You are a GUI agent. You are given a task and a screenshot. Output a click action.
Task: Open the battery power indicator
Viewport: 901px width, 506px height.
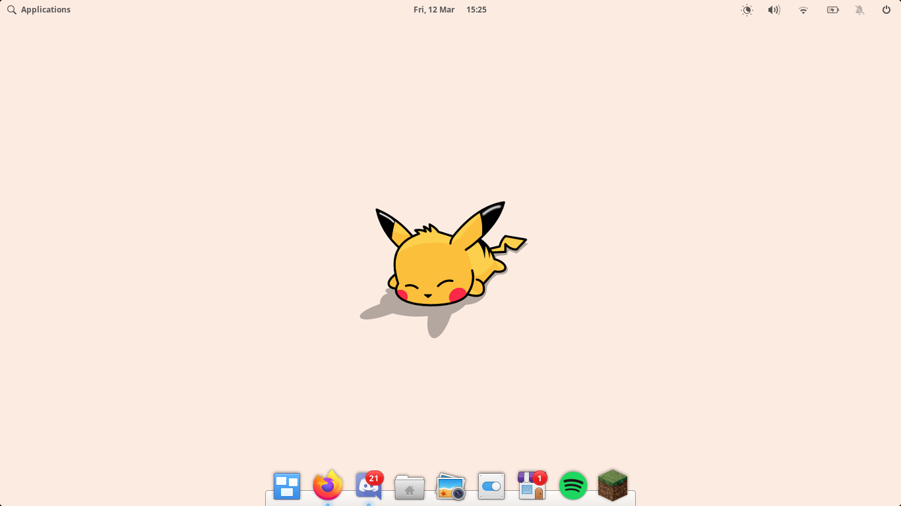tap(833, 10)
